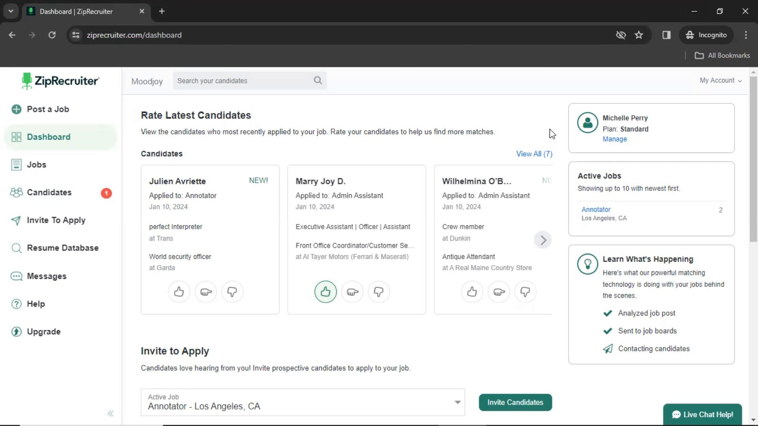The width and height of the screenshot is (758, 426).
Task: Click the Annotator job listing in Active Jobs
Action: [596, 209]
